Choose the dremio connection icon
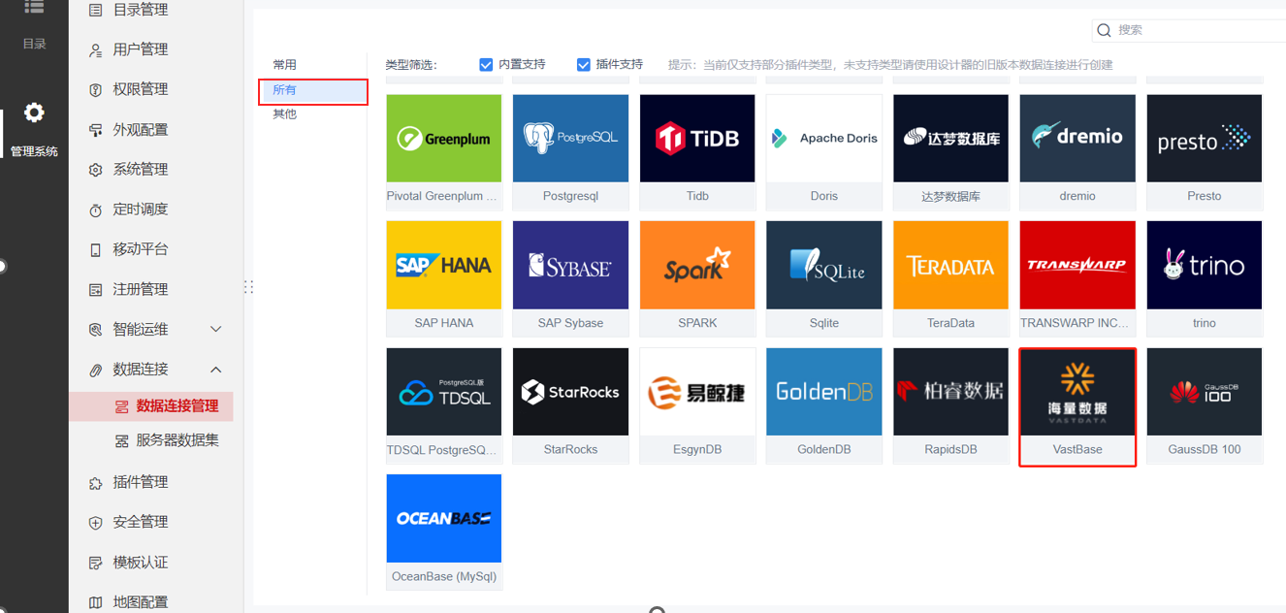 click(x=1077, y=139)
